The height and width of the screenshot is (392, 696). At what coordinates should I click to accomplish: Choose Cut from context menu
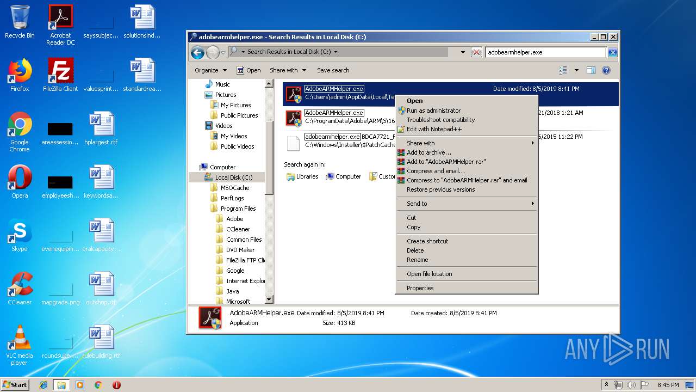(467, 218)
